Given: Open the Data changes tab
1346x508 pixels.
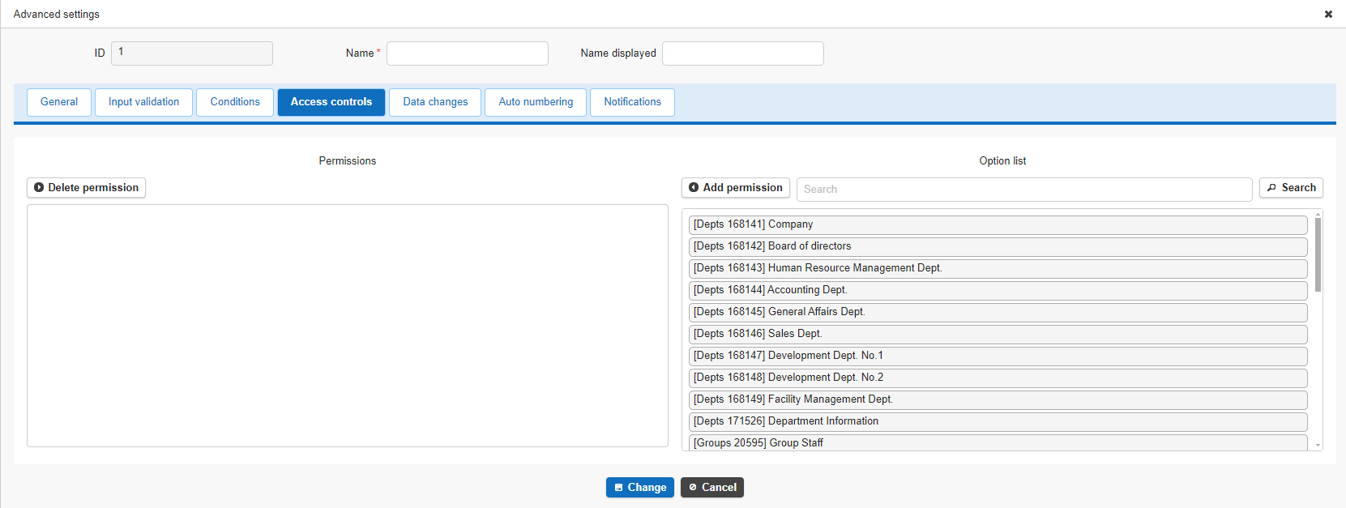Looking at the screenshot, I should [x=435, y=102].
